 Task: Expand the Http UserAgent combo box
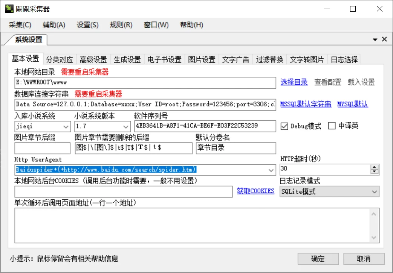(271, 170)
